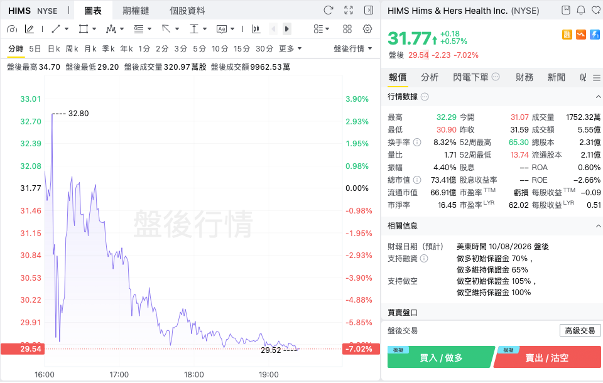This screenshot has width=603, height=383.
Task: Expand chart to fullscreen view
Action: tap(349, 11)
